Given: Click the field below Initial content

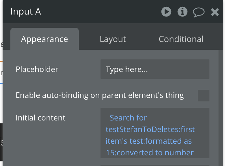Looking at the screenshot, I should pos(155,165).
